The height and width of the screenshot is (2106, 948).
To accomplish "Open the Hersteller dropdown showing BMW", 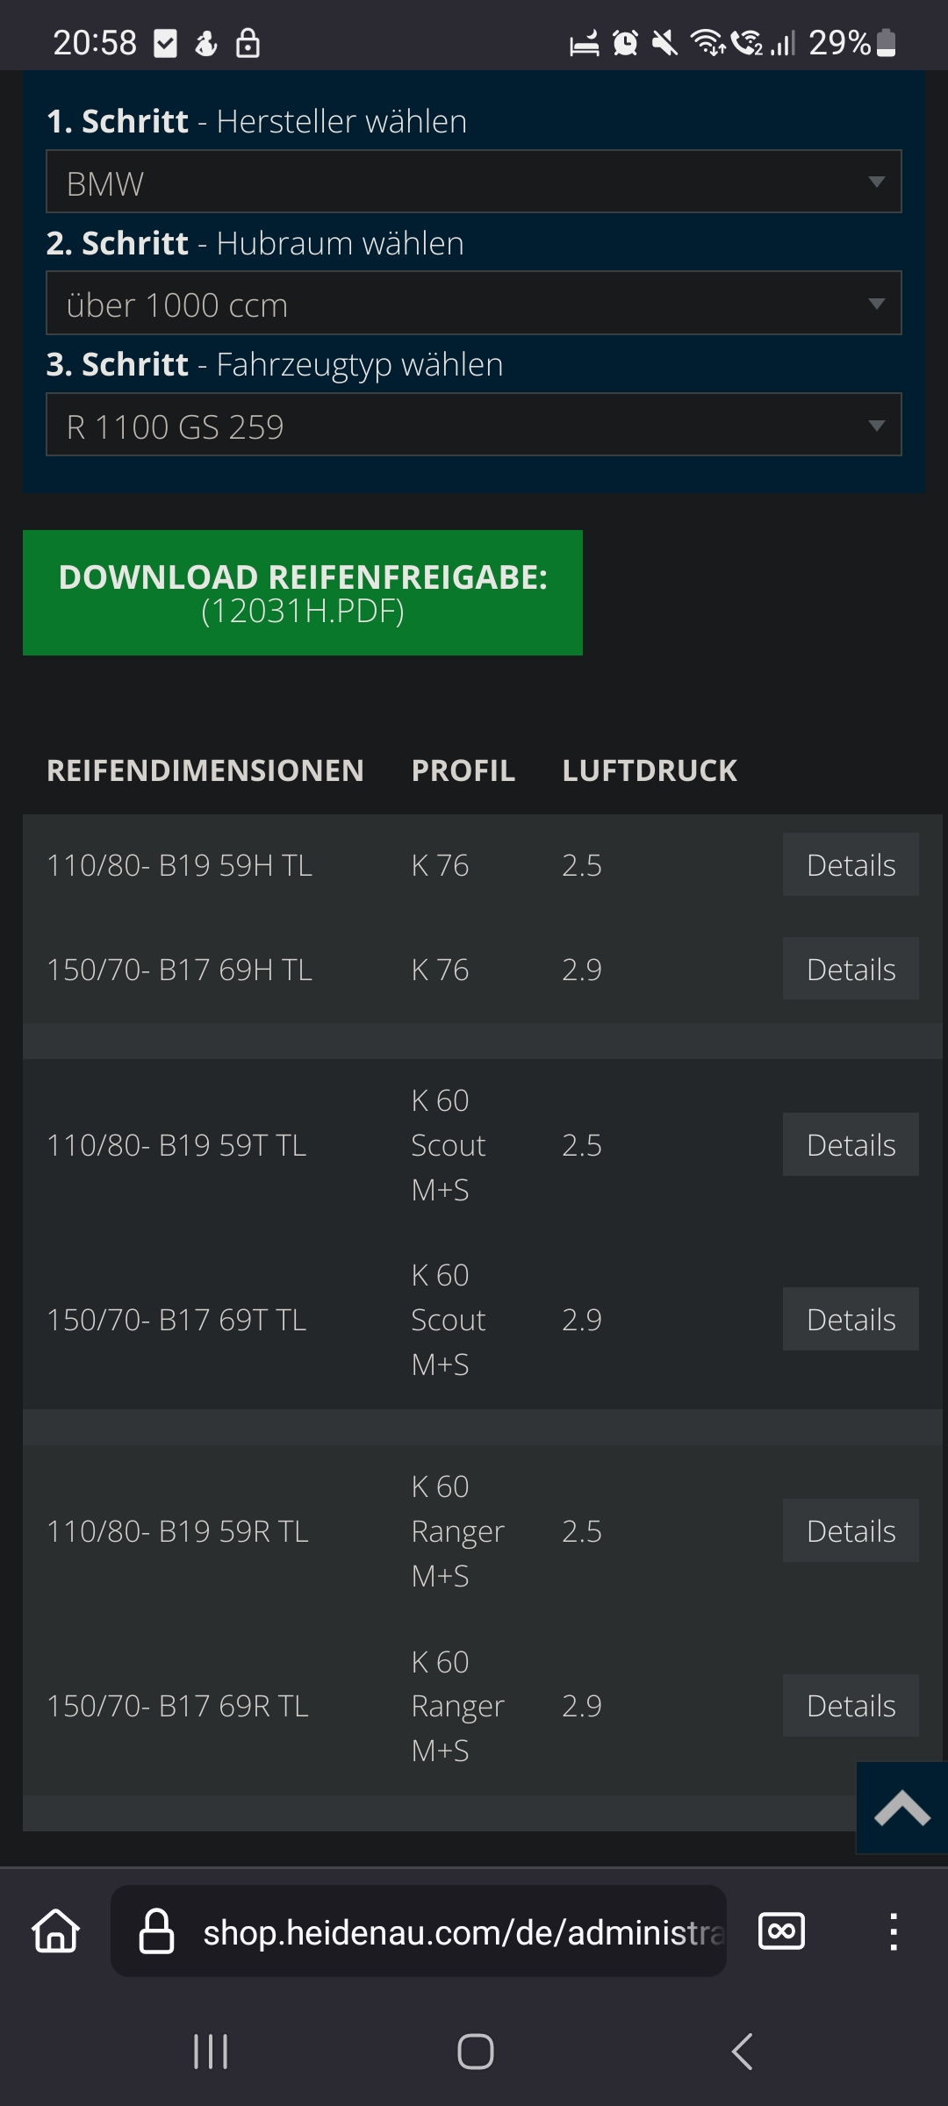I will coord(474,182).
